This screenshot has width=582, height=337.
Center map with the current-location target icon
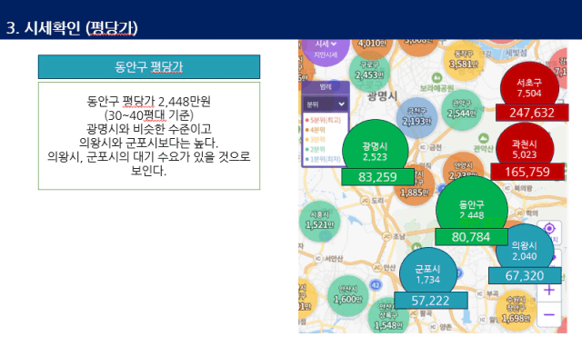point(549,228)
